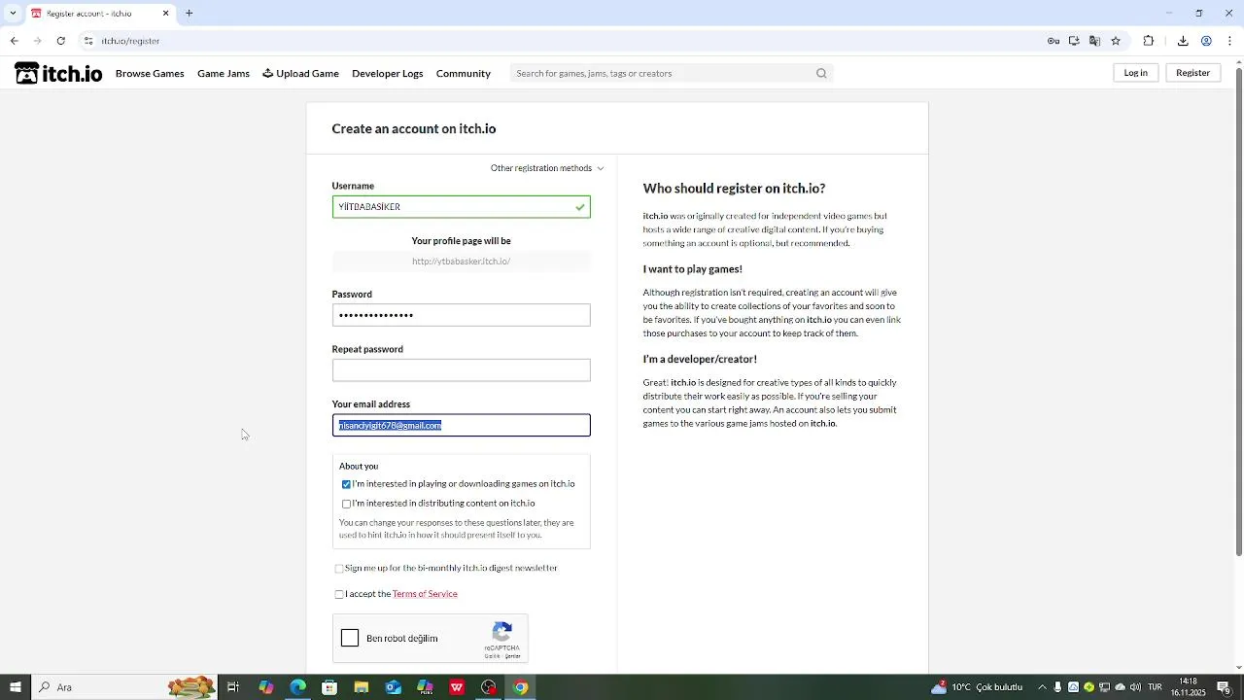This screenshot has height=700, width=1244.
Task: Open Browse Games in the nav bar
Action: 150,73
